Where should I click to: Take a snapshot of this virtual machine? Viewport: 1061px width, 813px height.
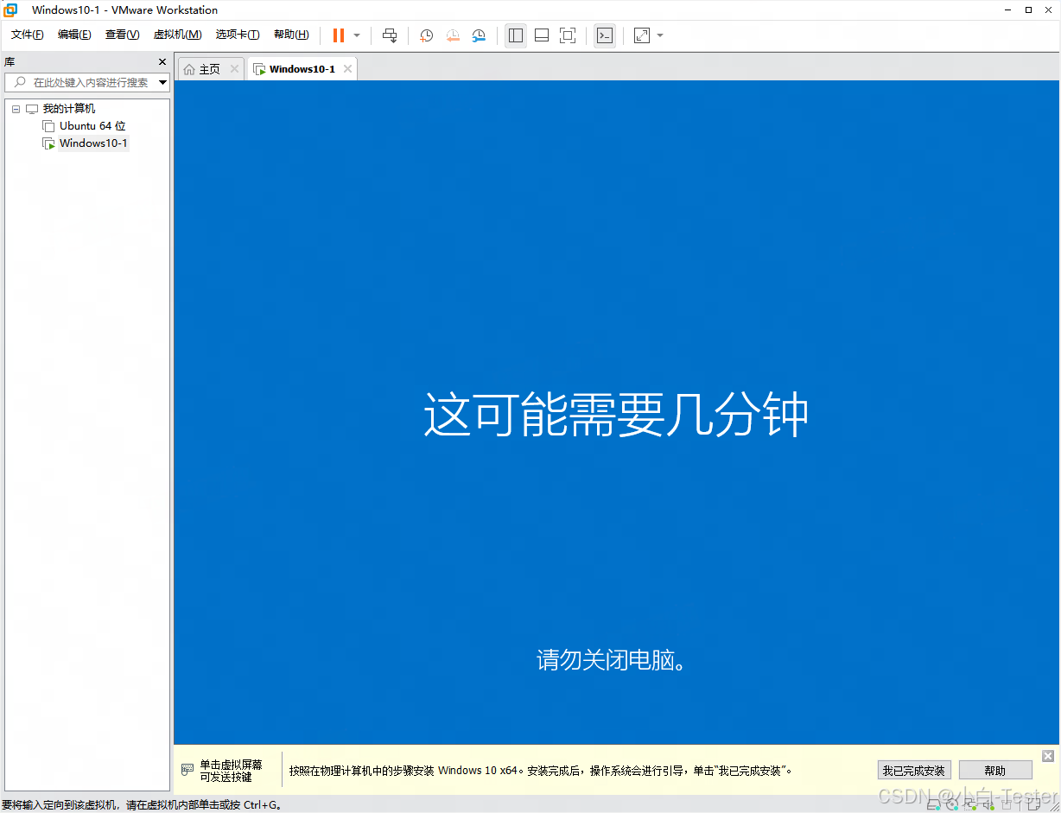click(x=427, y=35)
